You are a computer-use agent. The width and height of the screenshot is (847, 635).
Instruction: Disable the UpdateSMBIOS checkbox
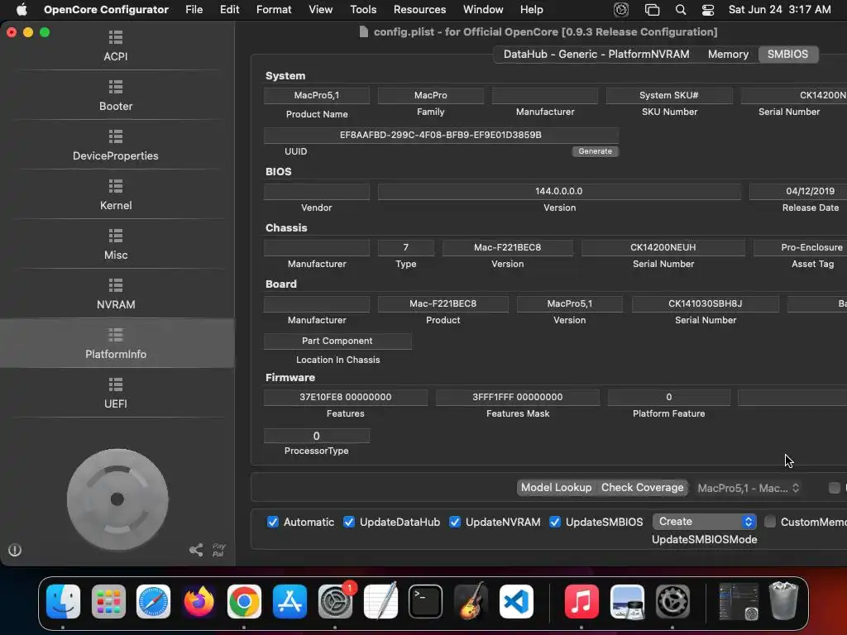pyautogui.click(x=555, y=522)
